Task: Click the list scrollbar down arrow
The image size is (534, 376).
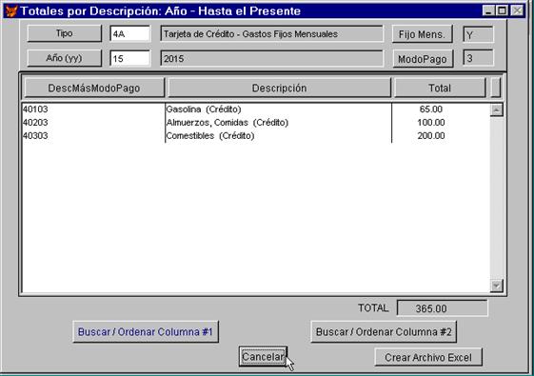Action: (x=497, y=286)
